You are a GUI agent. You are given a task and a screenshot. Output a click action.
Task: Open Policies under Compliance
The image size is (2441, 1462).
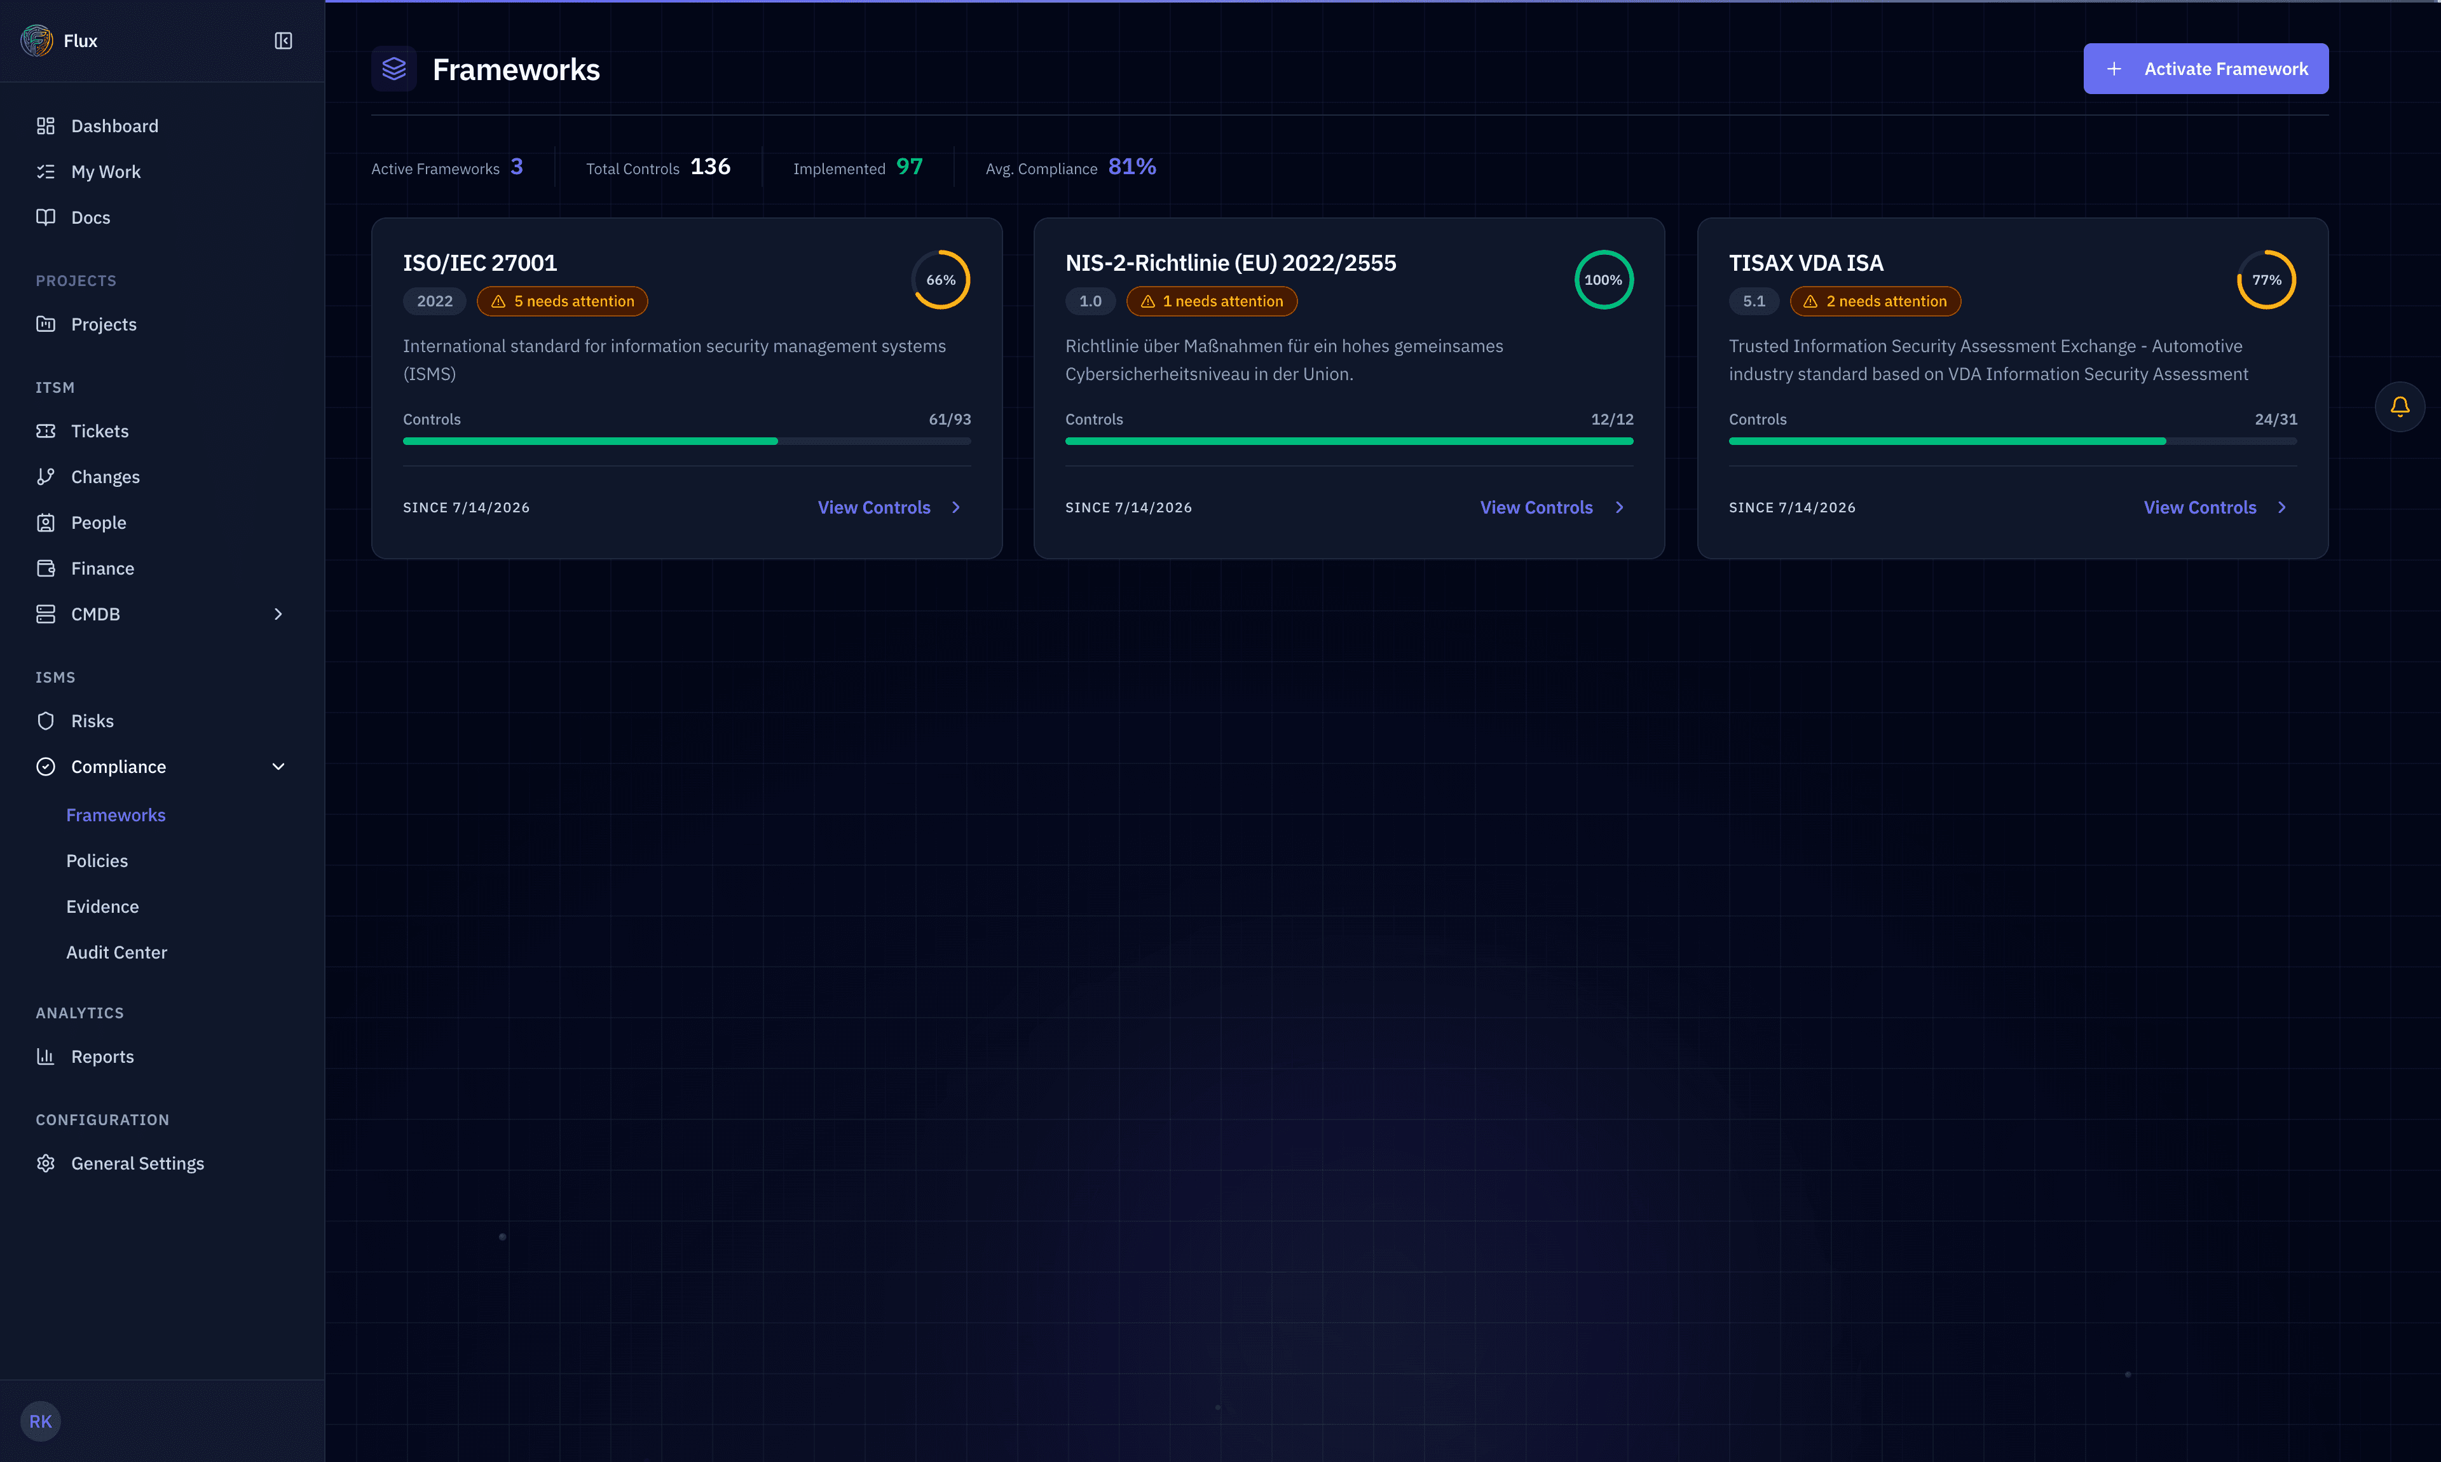[97, 861]
